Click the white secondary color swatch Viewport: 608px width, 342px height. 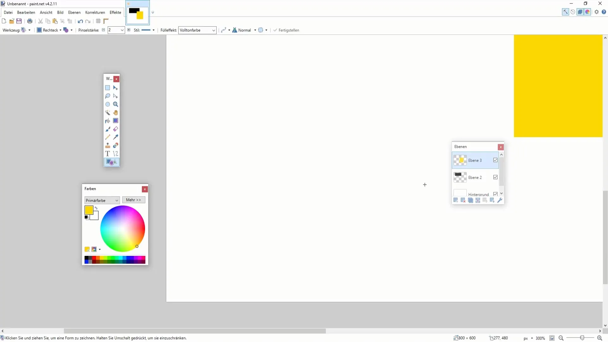click(x=96, y=217)
